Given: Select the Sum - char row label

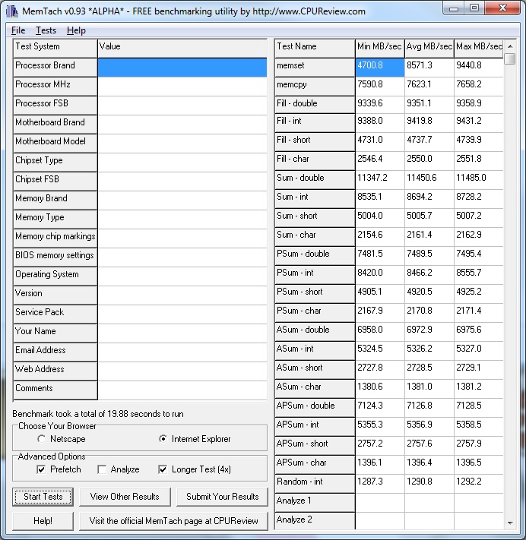Looking at the screenshot, I should tap(315, 237).
